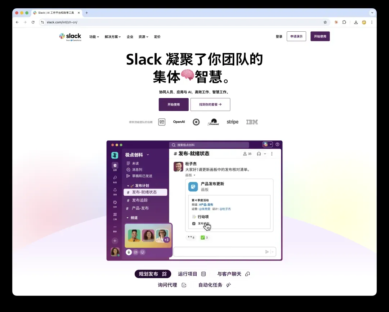
Task: Click the 极点创科 workspace logo icon
Action: (x=115, y=155)
